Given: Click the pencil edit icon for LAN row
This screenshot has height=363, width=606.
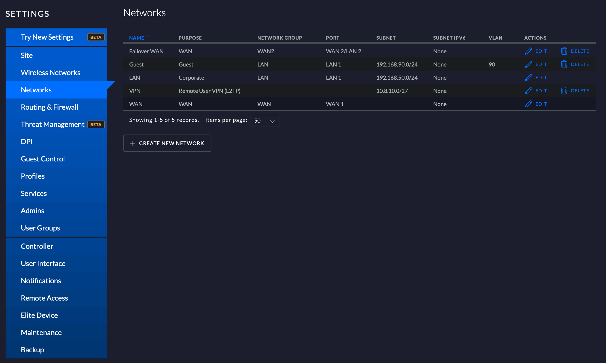Looking at the screenshot, I should point(528,78).
